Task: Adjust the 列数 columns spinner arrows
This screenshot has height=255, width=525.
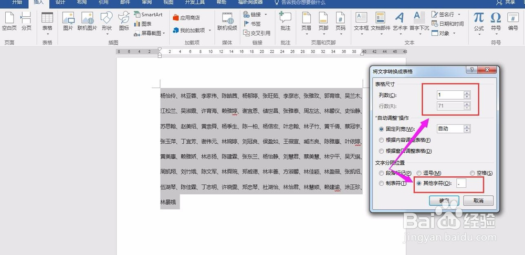Action: (467, 95)
